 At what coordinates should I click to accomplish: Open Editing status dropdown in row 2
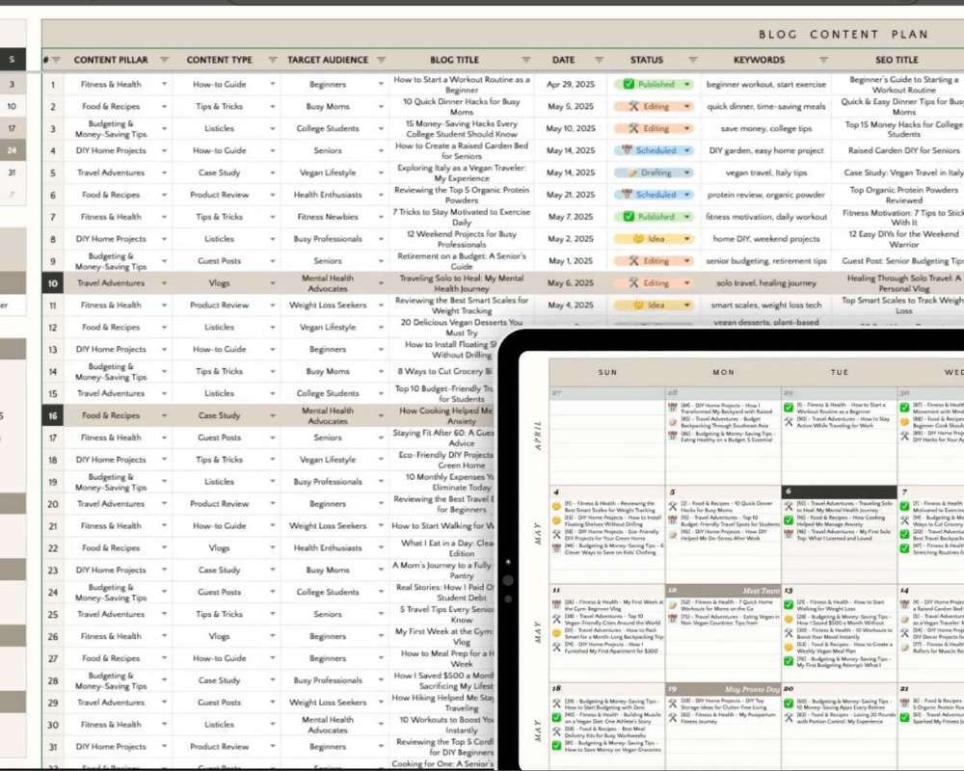point(686,106)
